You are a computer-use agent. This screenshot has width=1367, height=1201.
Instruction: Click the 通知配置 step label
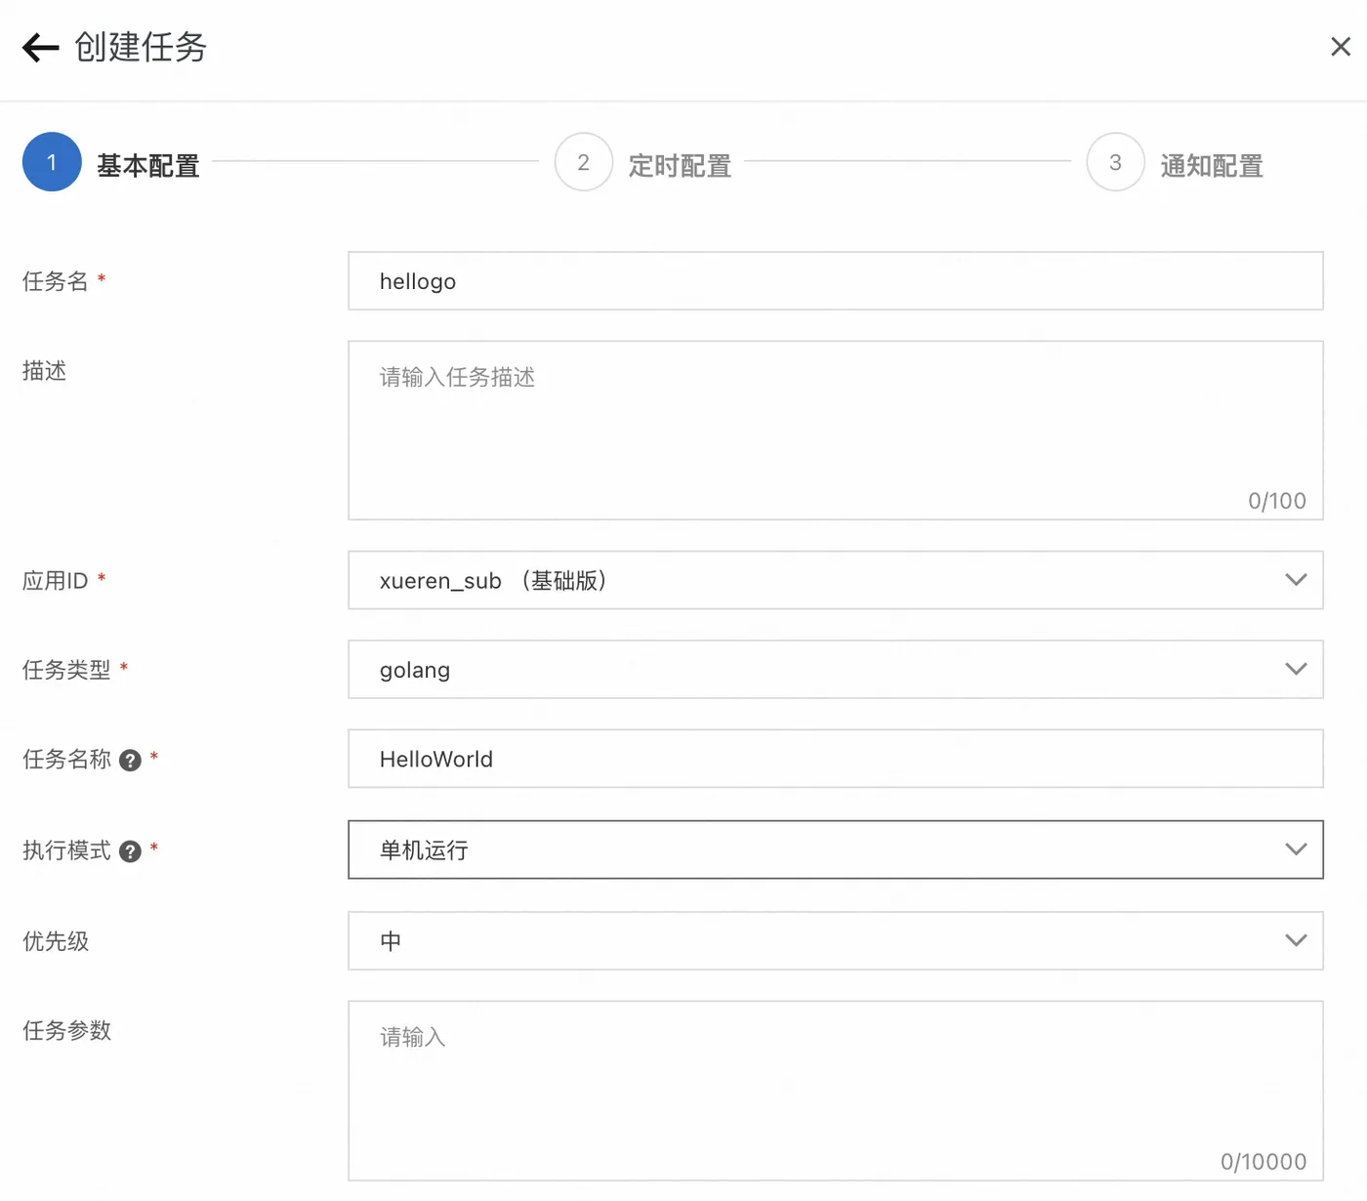[x=1212, y=166]
